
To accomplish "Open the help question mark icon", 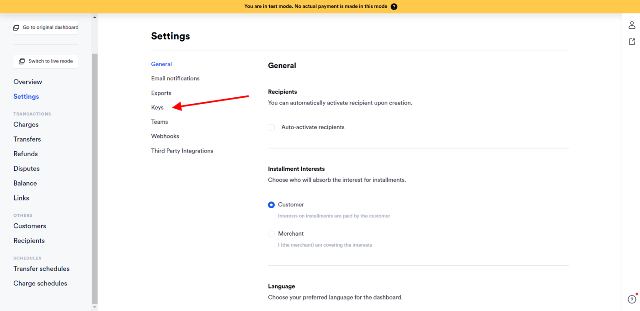I will 632,300.
